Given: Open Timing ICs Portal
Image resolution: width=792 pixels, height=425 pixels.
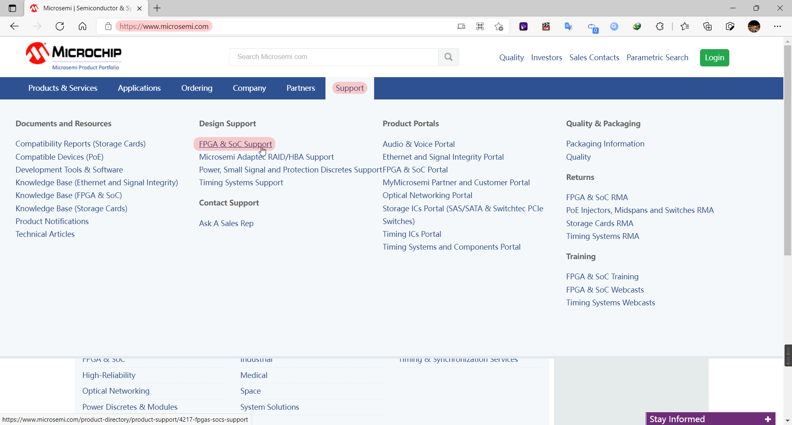Looking at the screenshot, I should point(412,234).
